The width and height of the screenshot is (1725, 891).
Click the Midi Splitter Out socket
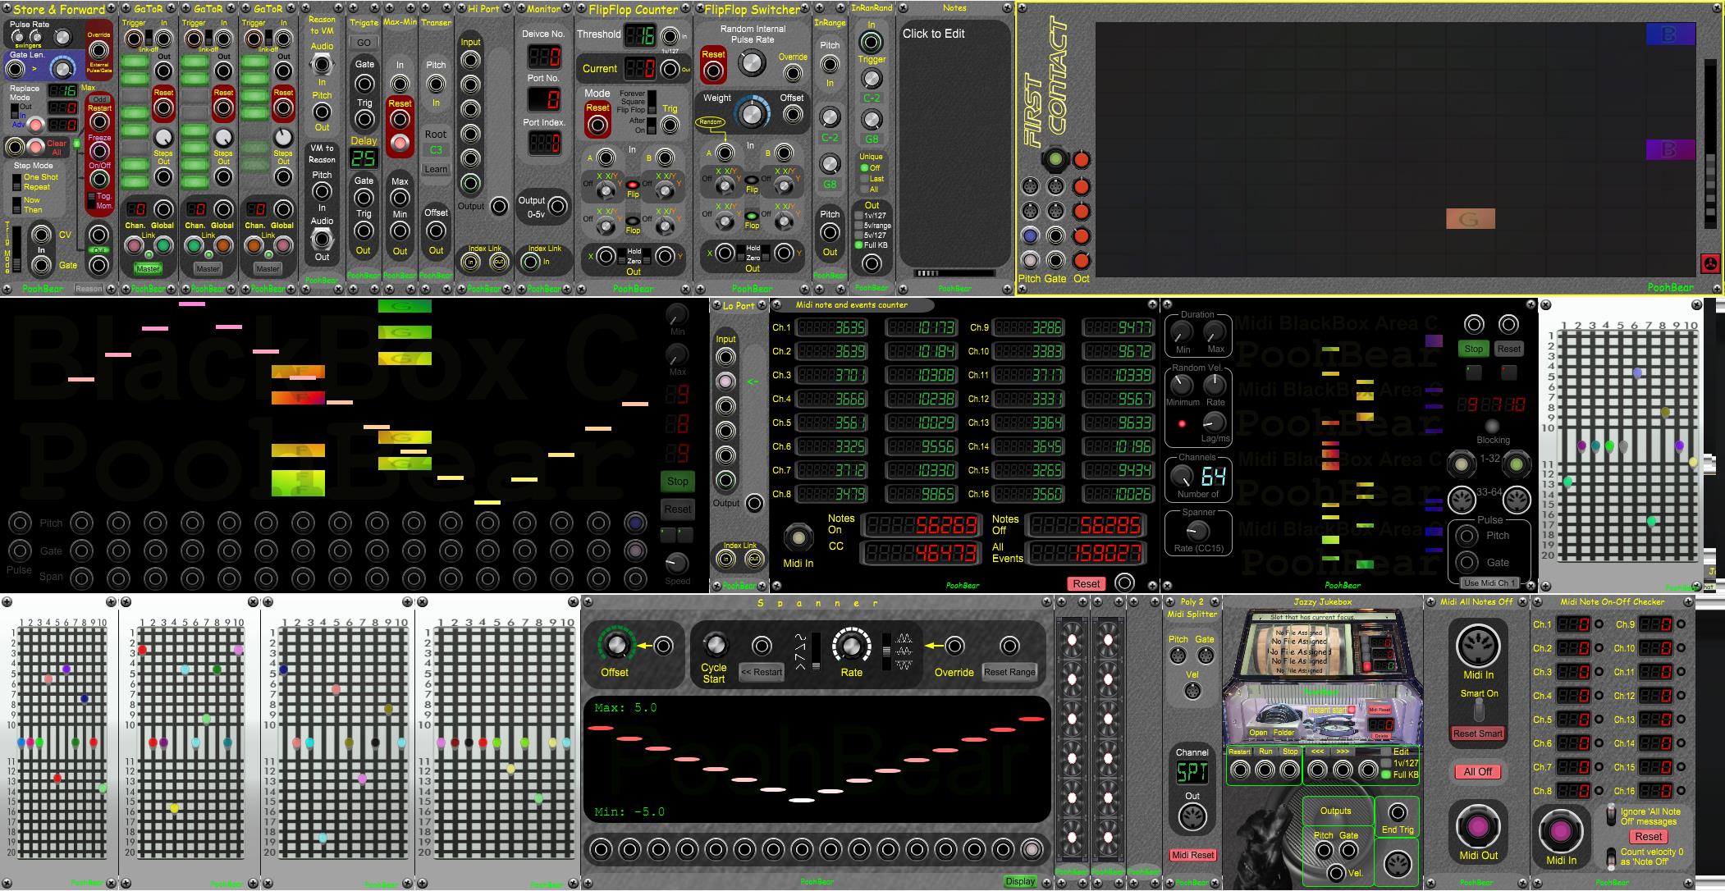[x=1192, y=817]
